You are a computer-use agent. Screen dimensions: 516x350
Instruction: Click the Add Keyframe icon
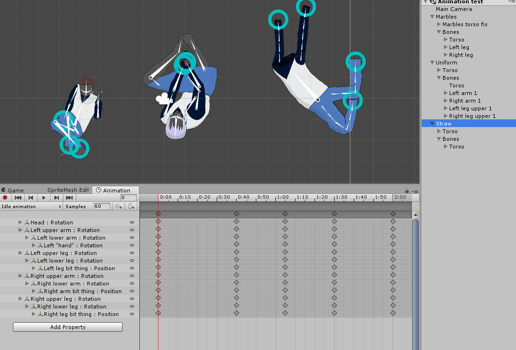point(118,206)
